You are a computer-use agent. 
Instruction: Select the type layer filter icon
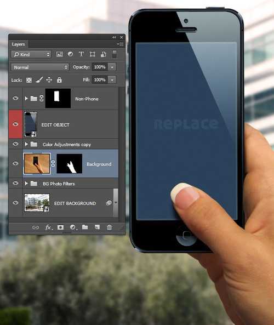point(81,54)
